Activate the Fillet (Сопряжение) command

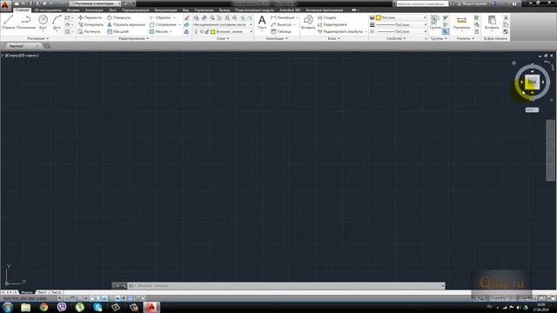[x=163, y=24]
